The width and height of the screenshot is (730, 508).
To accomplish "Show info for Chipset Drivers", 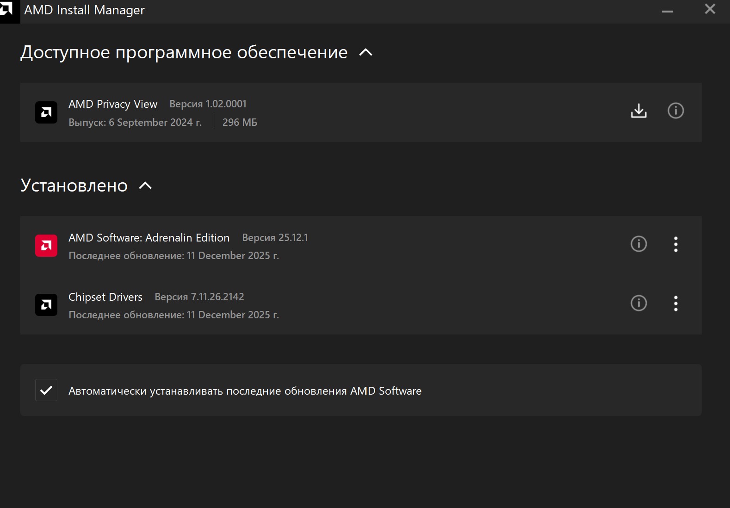I will point(639,303).
